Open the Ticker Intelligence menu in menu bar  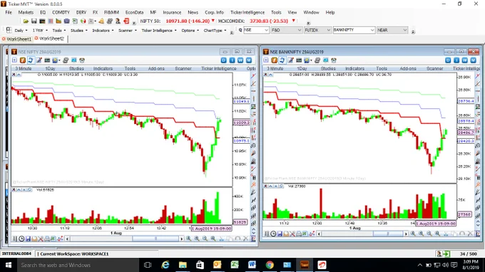[247, 12]
